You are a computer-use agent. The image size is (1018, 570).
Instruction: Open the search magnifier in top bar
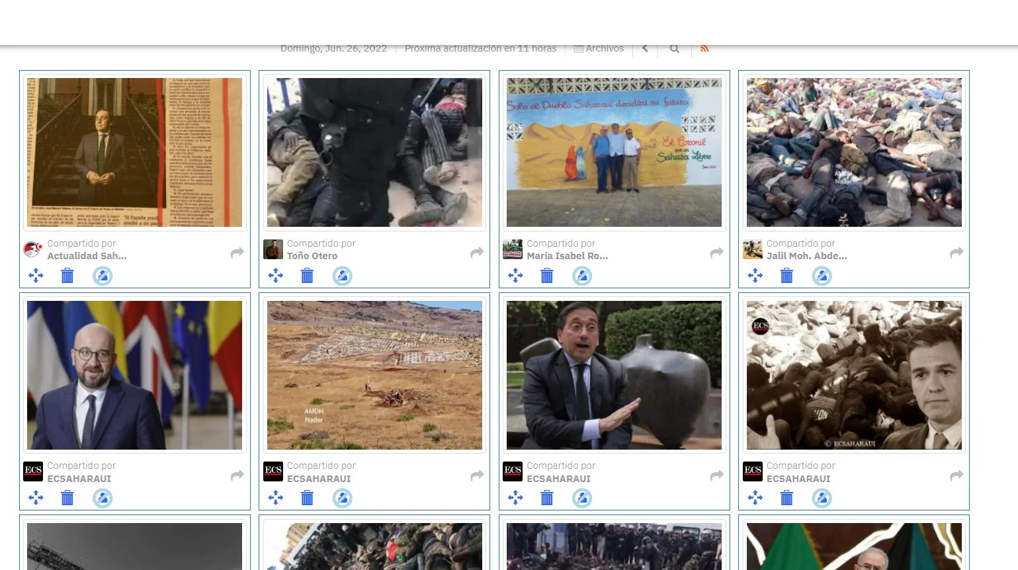tap(674, 48)
